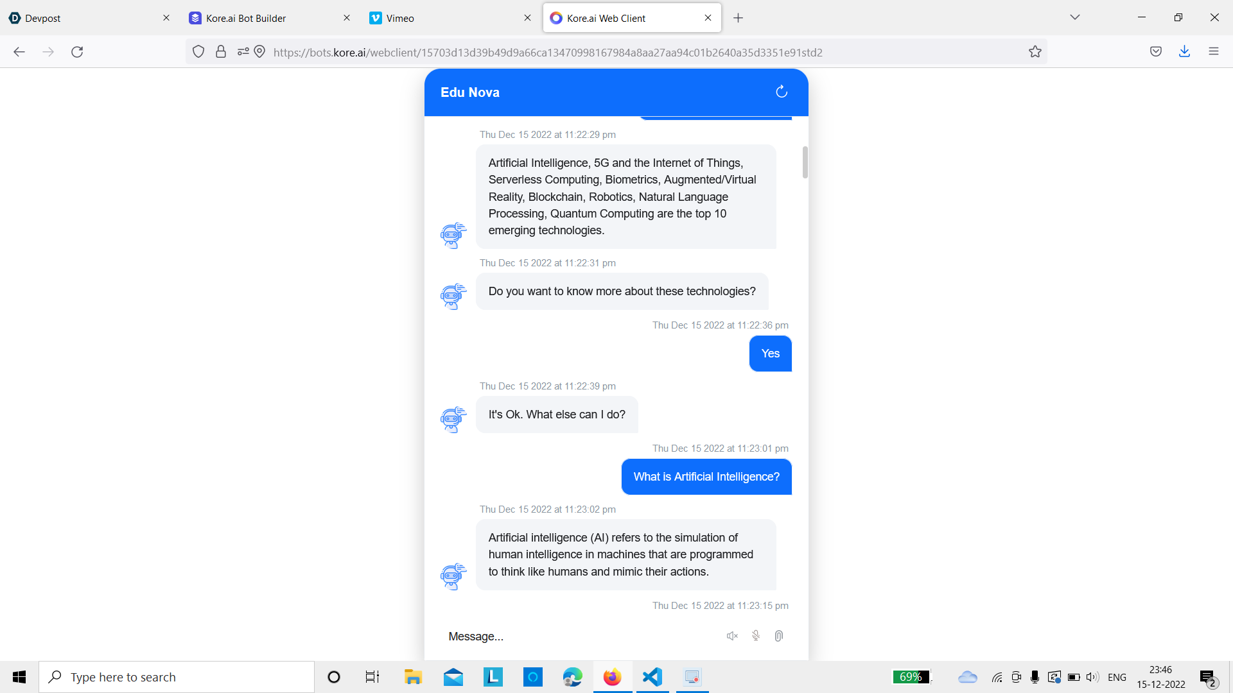1233x693 pixels.
Task: Bookmark this page with the star icon
Action: pos(1035,52)
